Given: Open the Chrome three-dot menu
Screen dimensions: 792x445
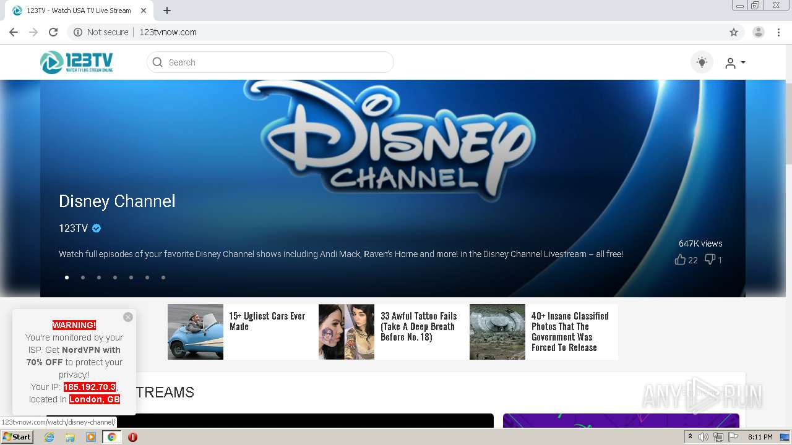Looking at the screenshot, I should pos(778,32).
